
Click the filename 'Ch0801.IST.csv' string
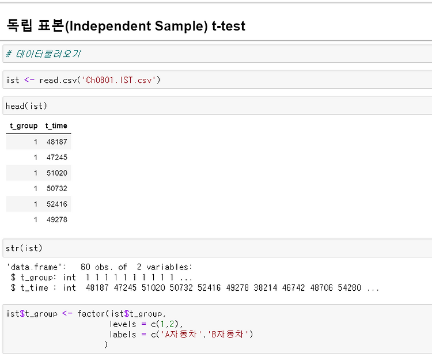tap(119, 80)
